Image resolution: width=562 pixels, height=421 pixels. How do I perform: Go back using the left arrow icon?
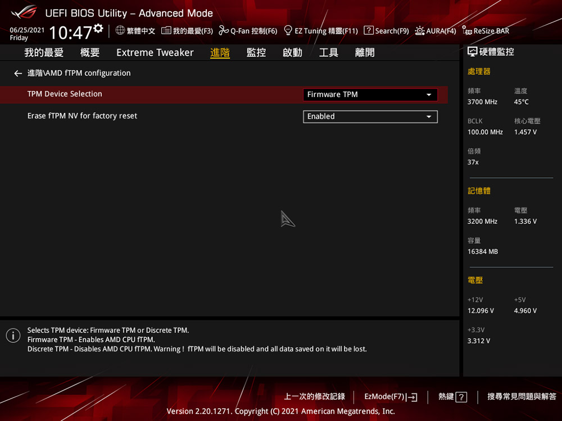click(18, 74)
